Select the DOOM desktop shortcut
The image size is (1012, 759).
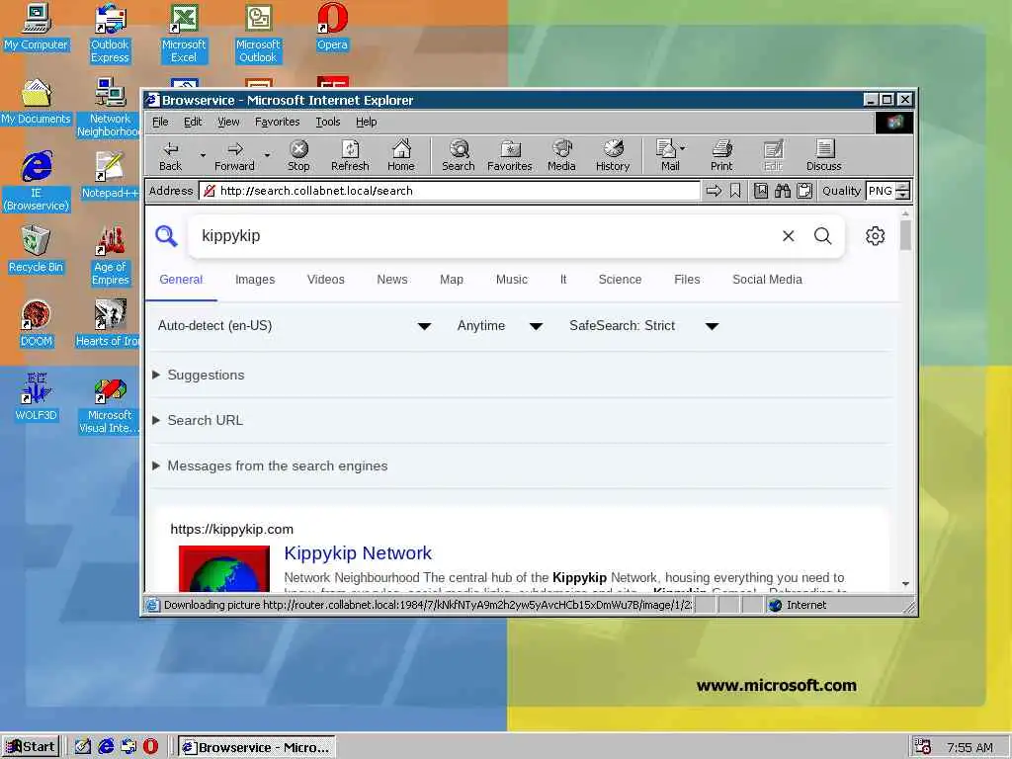[x=36, y=324]
